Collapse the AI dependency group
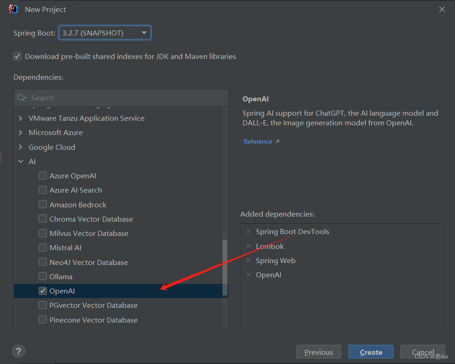Screen dimensions: 455x364 point(21,161)
